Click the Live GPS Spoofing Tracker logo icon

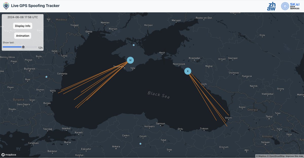[6, 6]
